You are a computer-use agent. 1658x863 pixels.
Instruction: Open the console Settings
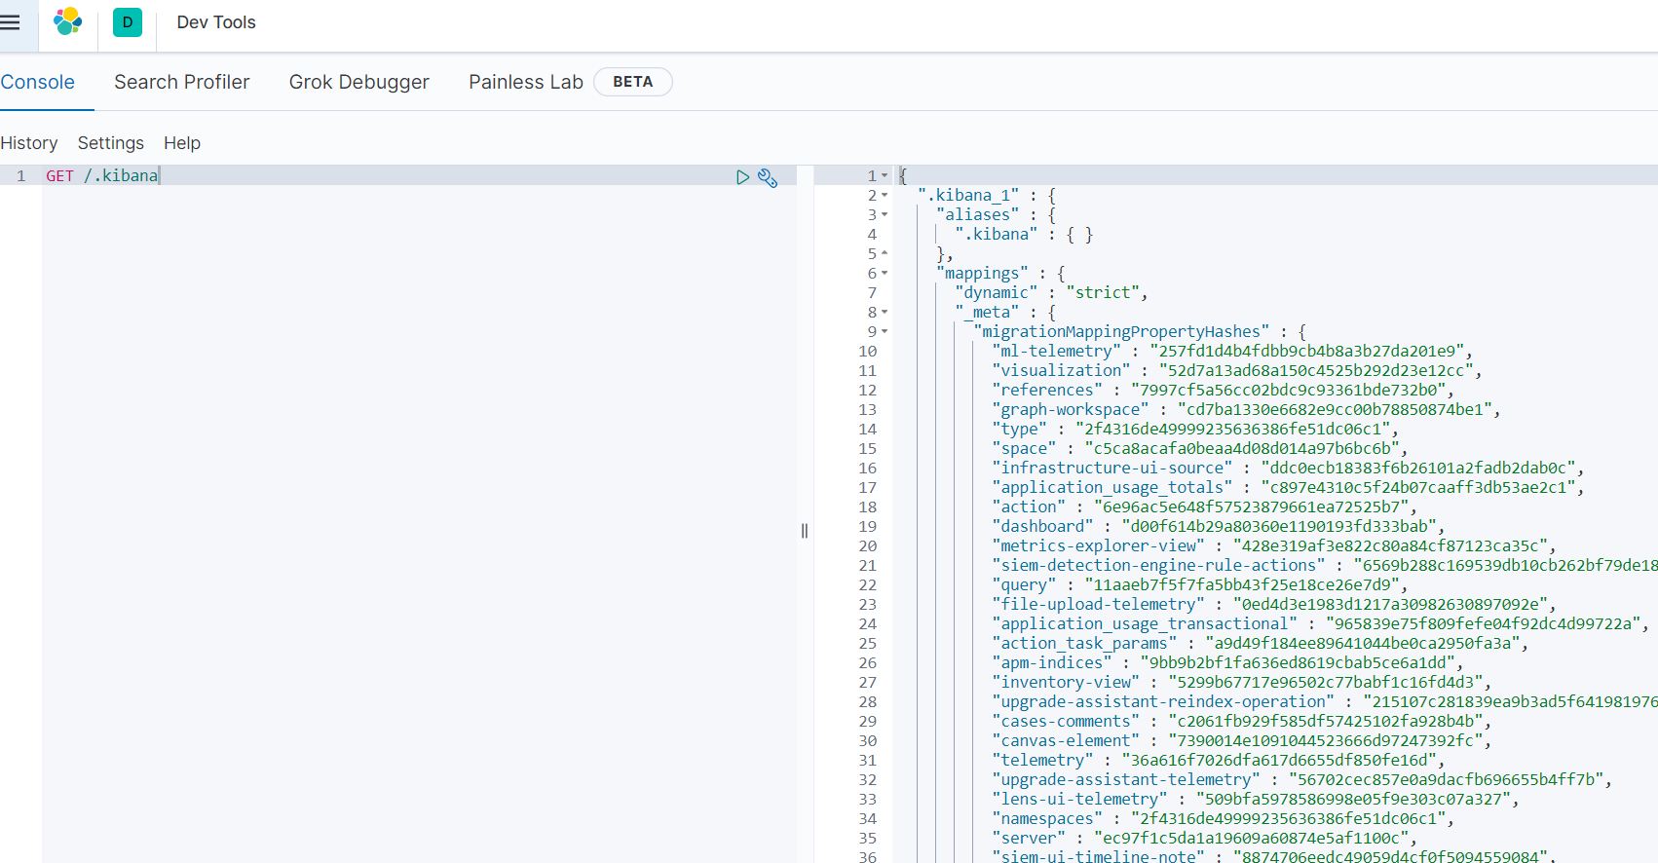(x=111, y=143)
